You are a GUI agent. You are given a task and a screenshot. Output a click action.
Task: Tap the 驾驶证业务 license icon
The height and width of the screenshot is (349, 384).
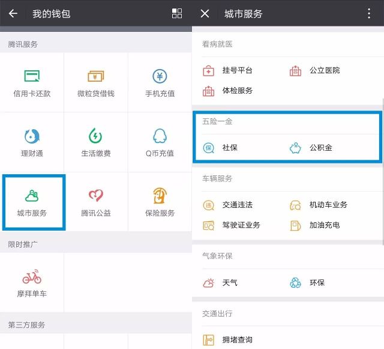tap(209, 225)
